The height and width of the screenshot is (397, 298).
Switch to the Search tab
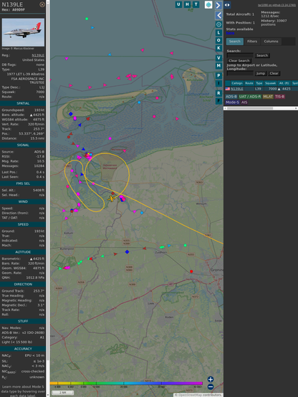tap(235, 42)
